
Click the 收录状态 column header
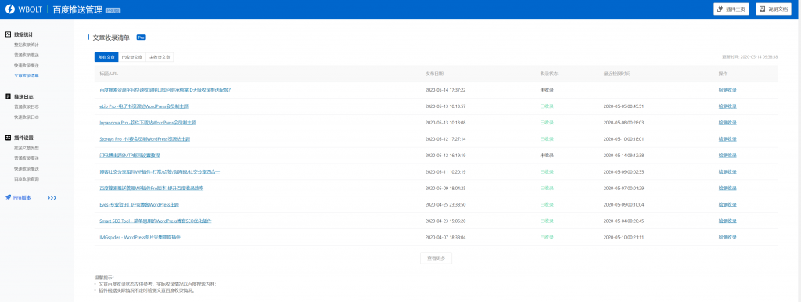pyautogui.click(x=548, y=74)
